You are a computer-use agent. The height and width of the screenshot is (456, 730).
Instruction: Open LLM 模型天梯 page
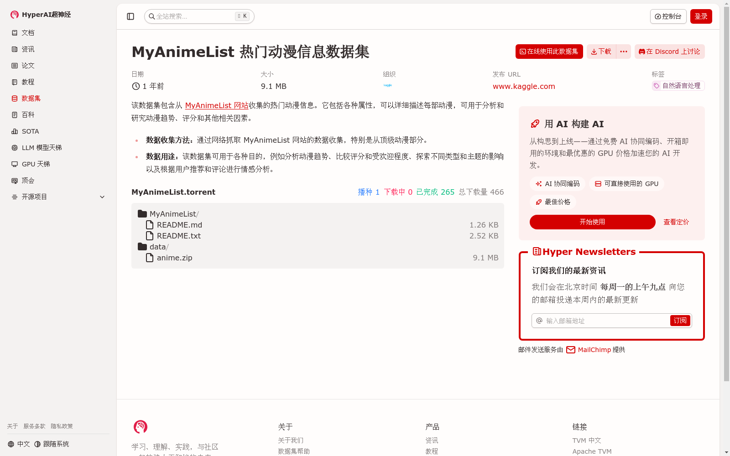click(58, 148)
